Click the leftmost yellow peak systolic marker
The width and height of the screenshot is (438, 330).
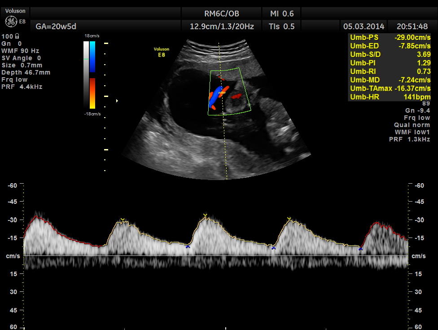pyautogui.click(x=123, y=220)
